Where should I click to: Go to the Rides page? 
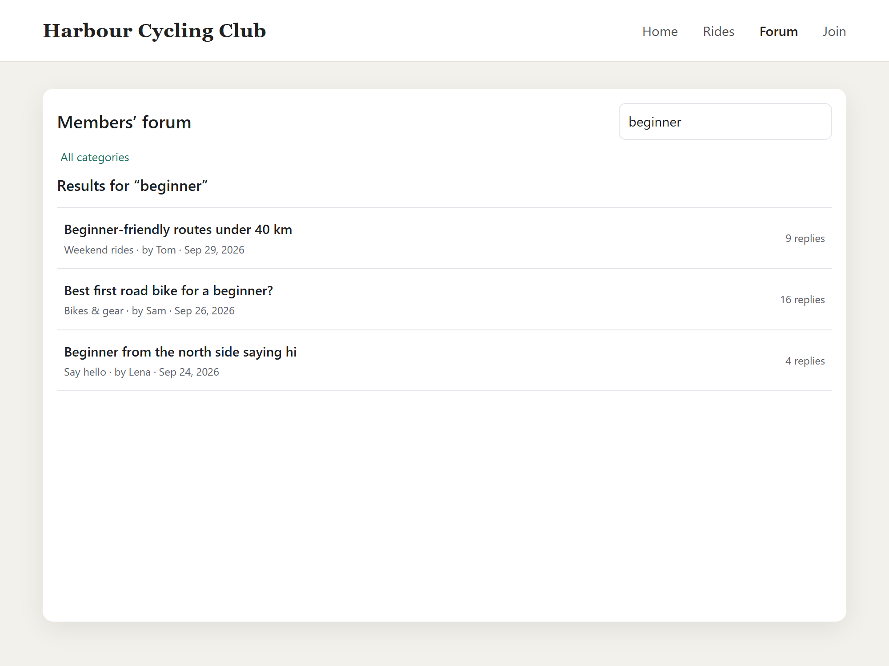(718, 32)
